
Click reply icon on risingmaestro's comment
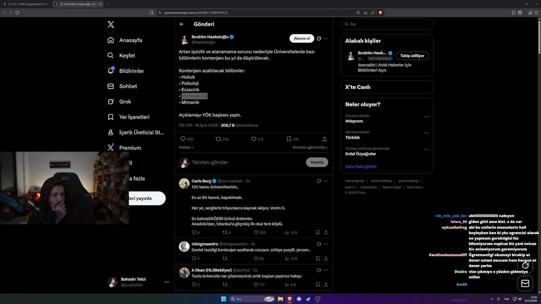(x=194, y=258)
